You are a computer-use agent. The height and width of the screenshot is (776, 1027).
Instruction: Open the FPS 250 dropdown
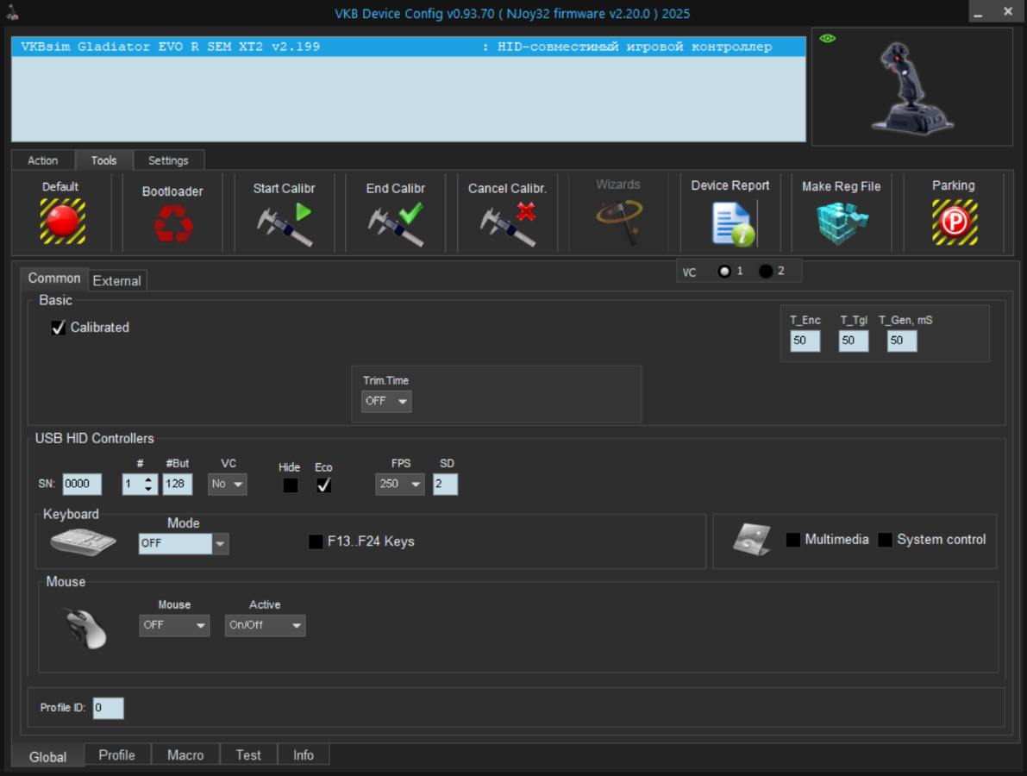tap(399, 484)
